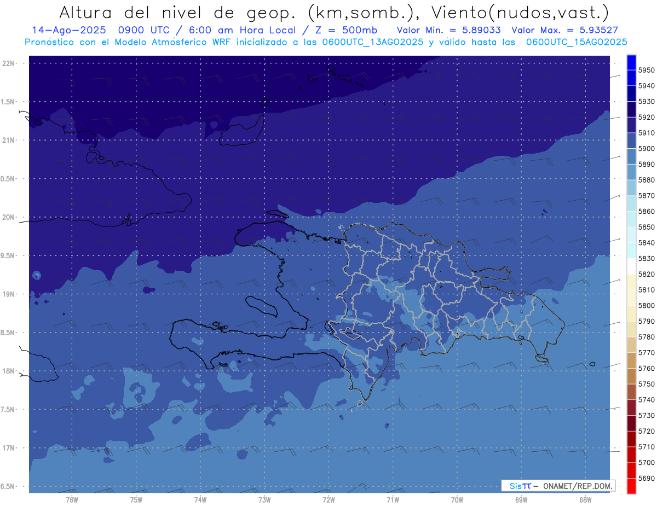The height and width of the screenshot is (507, 657).
Task: Click the 18N latitude label
Action: pyautogui.click(x=9, y=371)
